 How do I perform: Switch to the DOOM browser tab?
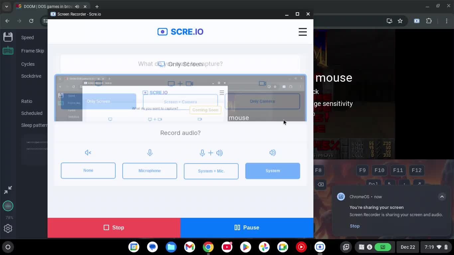point(47,7)
